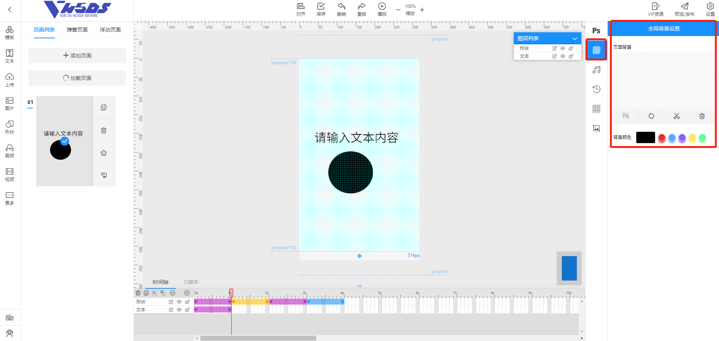Toggle visibility of 文本 in layer list
The width and height of the screenshot is (719, 341).
(563, 56)
